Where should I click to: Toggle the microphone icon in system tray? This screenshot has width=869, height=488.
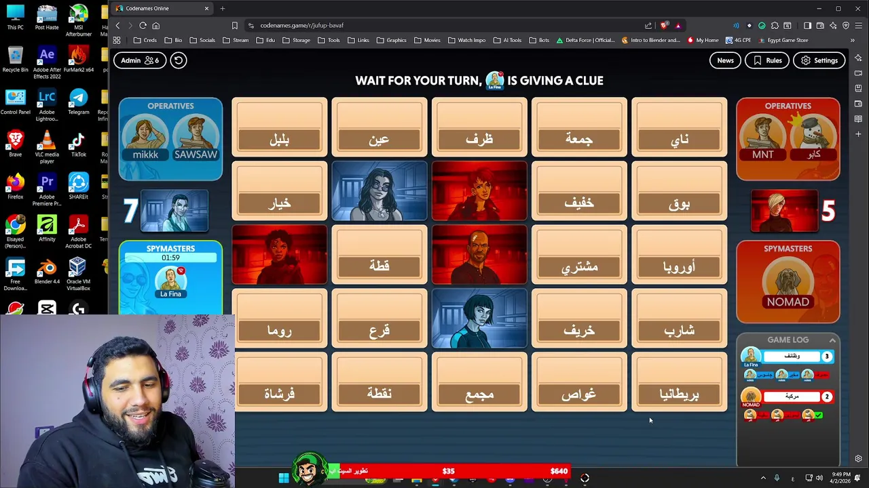777,478
